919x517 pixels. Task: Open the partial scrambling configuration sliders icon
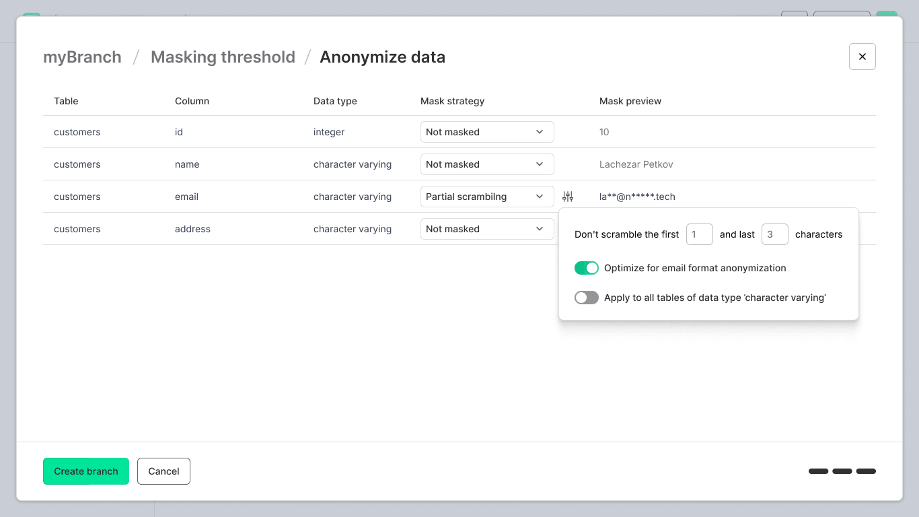[567, 196]
